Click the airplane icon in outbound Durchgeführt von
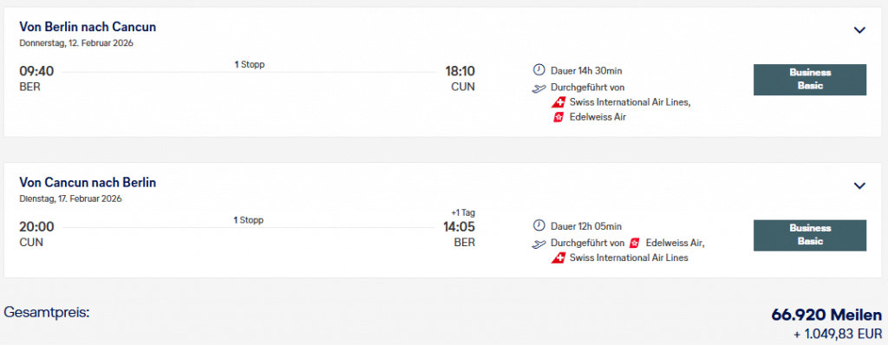 pos(539,88)
